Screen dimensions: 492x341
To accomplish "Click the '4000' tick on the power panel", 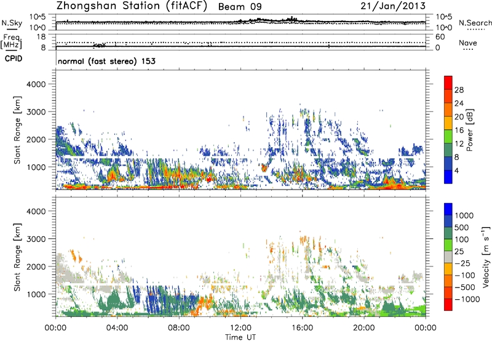I will (x=36, y=84).
